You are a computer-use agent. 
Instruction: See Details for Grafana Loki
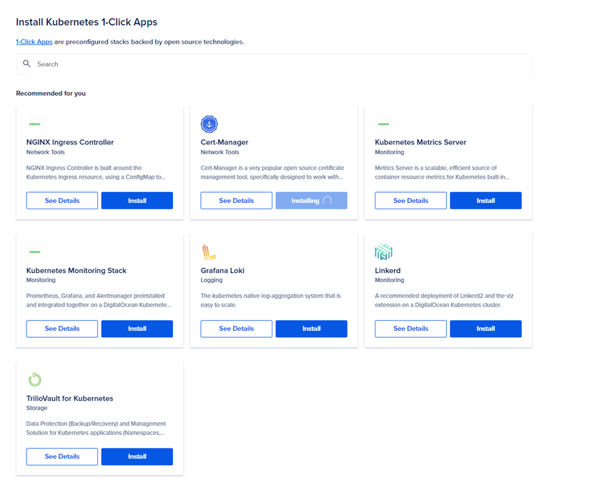(236, 329)
